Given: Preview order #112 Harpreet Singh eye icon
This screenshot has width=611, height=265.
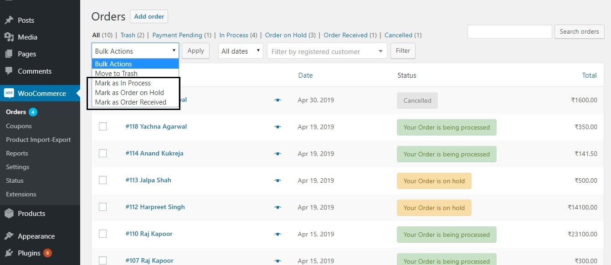Looking at the screenshot, I should (277, 208).
